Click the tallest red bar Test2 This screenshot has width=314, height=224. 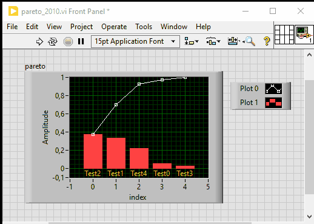(93, 151)
